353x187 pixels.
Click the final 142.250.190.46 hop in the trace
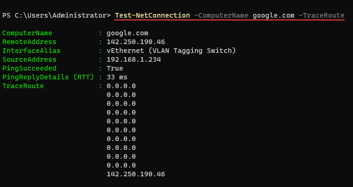[135, 174]
